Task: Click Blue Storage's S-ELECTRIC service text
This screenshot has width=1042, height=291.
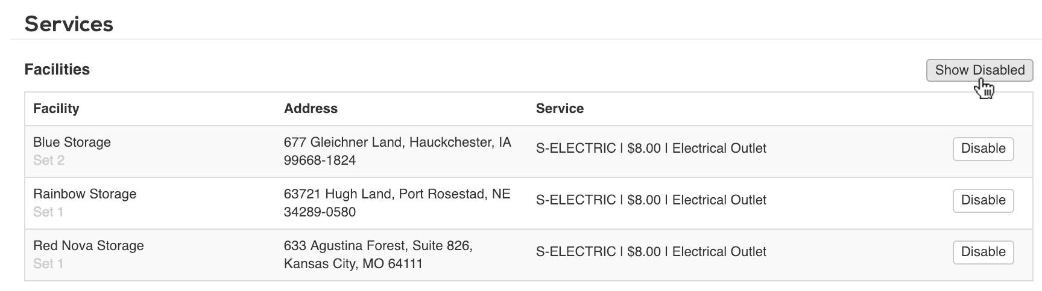Action: tap(651, 149)
